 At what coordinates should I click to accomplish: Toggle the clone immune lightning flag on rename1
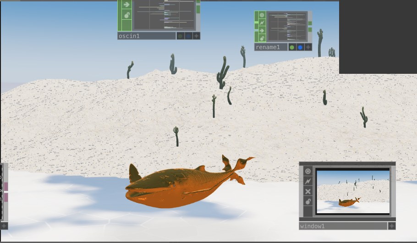click(x=262, y=23)
